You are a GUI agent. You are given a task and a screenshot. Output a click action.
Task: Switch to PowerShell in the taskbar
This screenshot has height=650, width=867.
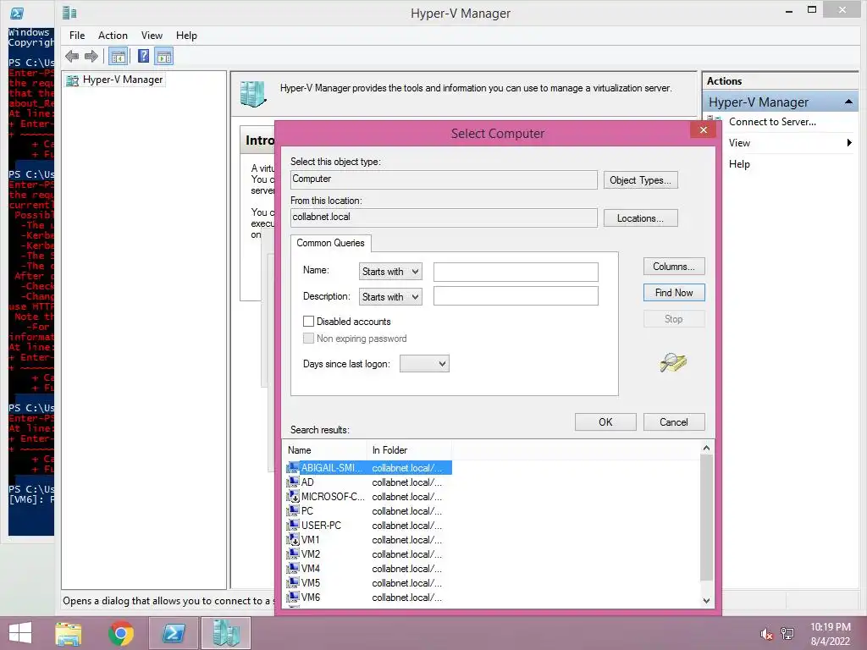point(174,633)
